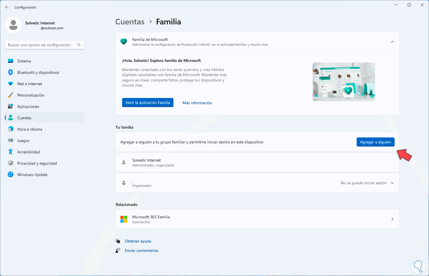429x276 pixels.
Task: Open Red e Internet settings
Action: click(x=45, y=84)
